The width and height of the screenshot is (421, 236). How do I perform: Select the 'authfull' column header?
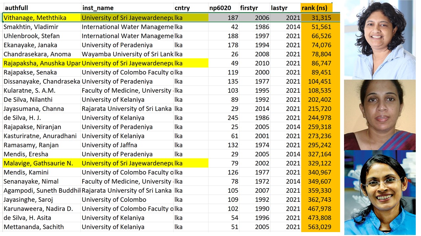point(42,8)
